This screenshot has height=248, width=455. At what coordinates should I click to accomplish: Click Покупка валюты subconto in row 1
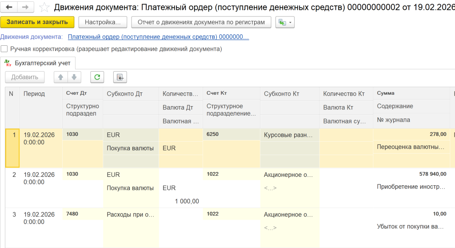click(x=131, y=148)
